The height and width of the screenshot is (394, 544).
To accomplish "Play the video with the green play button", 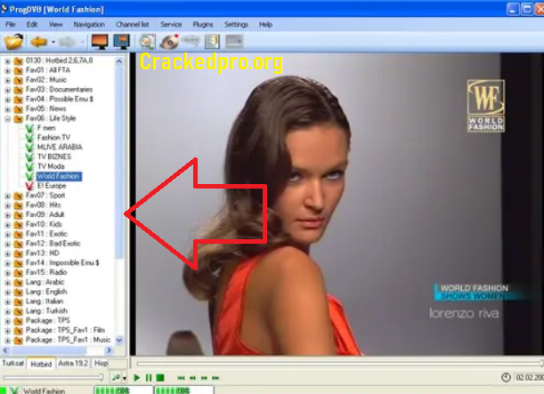I will (x=137, y=378).
